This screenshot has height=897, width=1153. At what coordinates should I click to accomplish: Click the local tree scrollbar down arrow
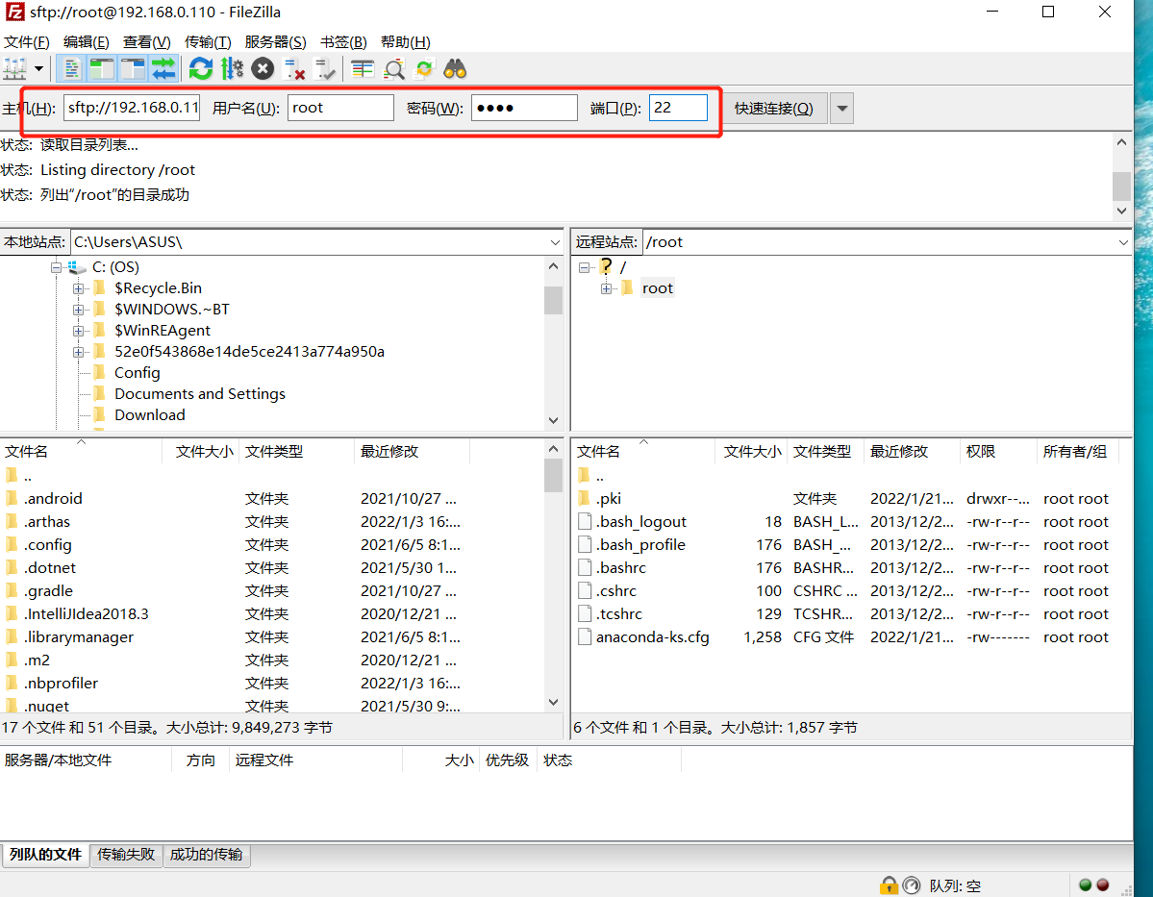pos(553,420)
